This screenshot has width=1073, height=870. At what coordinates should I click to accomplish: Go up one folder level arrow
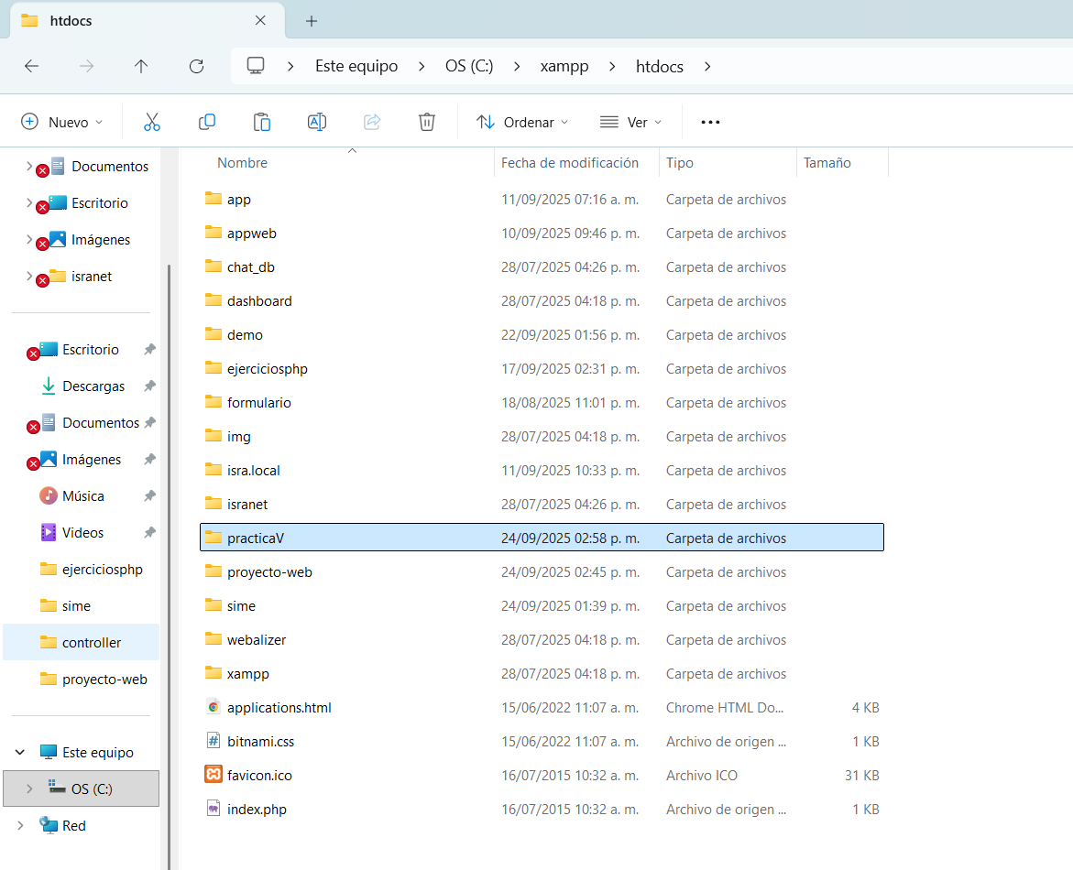(141, 66)
